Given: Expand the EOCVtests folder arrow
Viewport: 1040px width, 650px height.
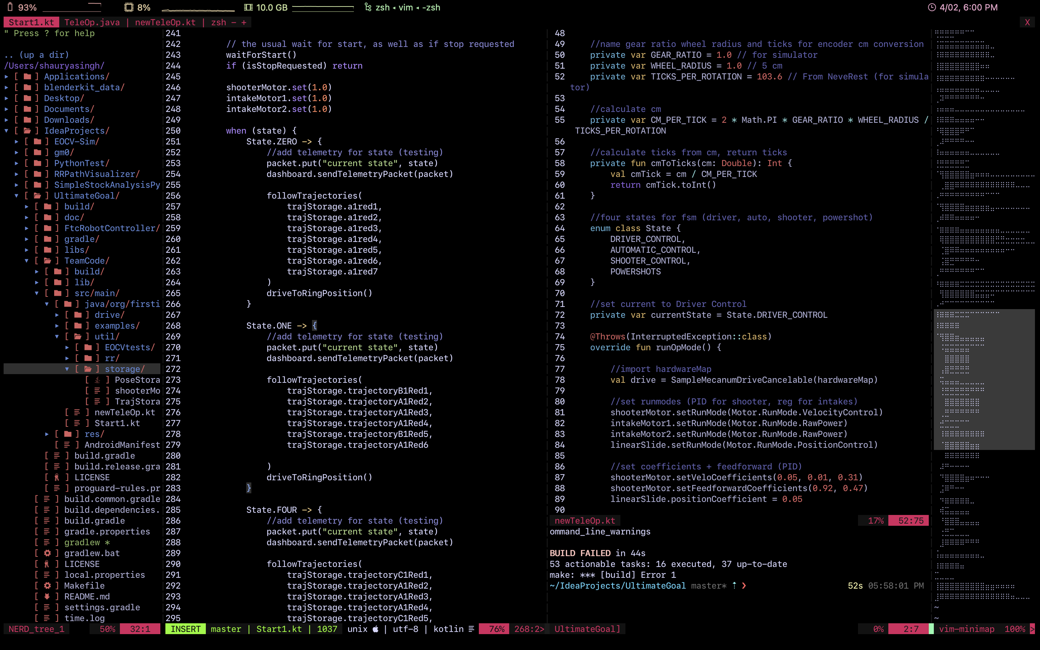Looking at the screenshot, I should [67, 347].
